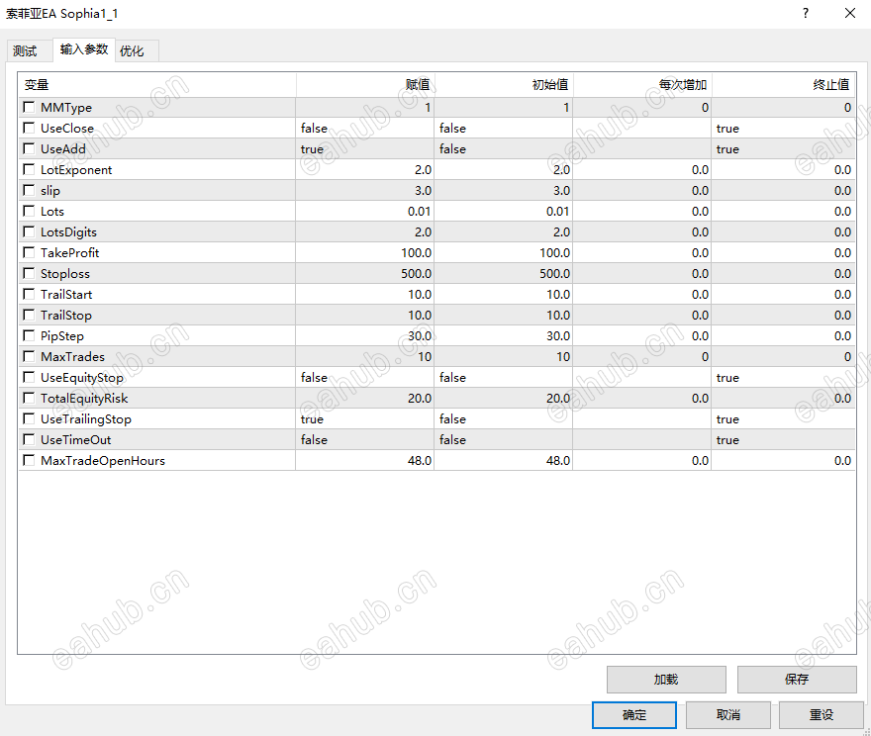This screenshot has width=871, height=736.
Task: Click MaxTradeOpenHours start value 48.0
Action: click(503, 460)
